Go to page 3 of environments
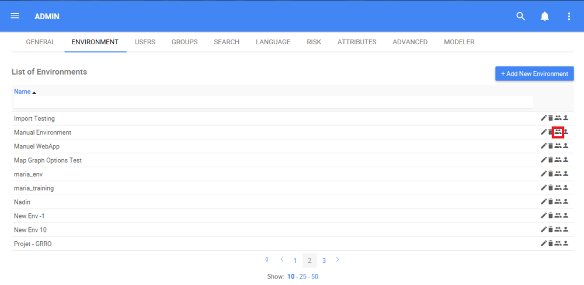The height and width of the screenshot is (285, 584). pyautogui.click(x=324, y=261)
